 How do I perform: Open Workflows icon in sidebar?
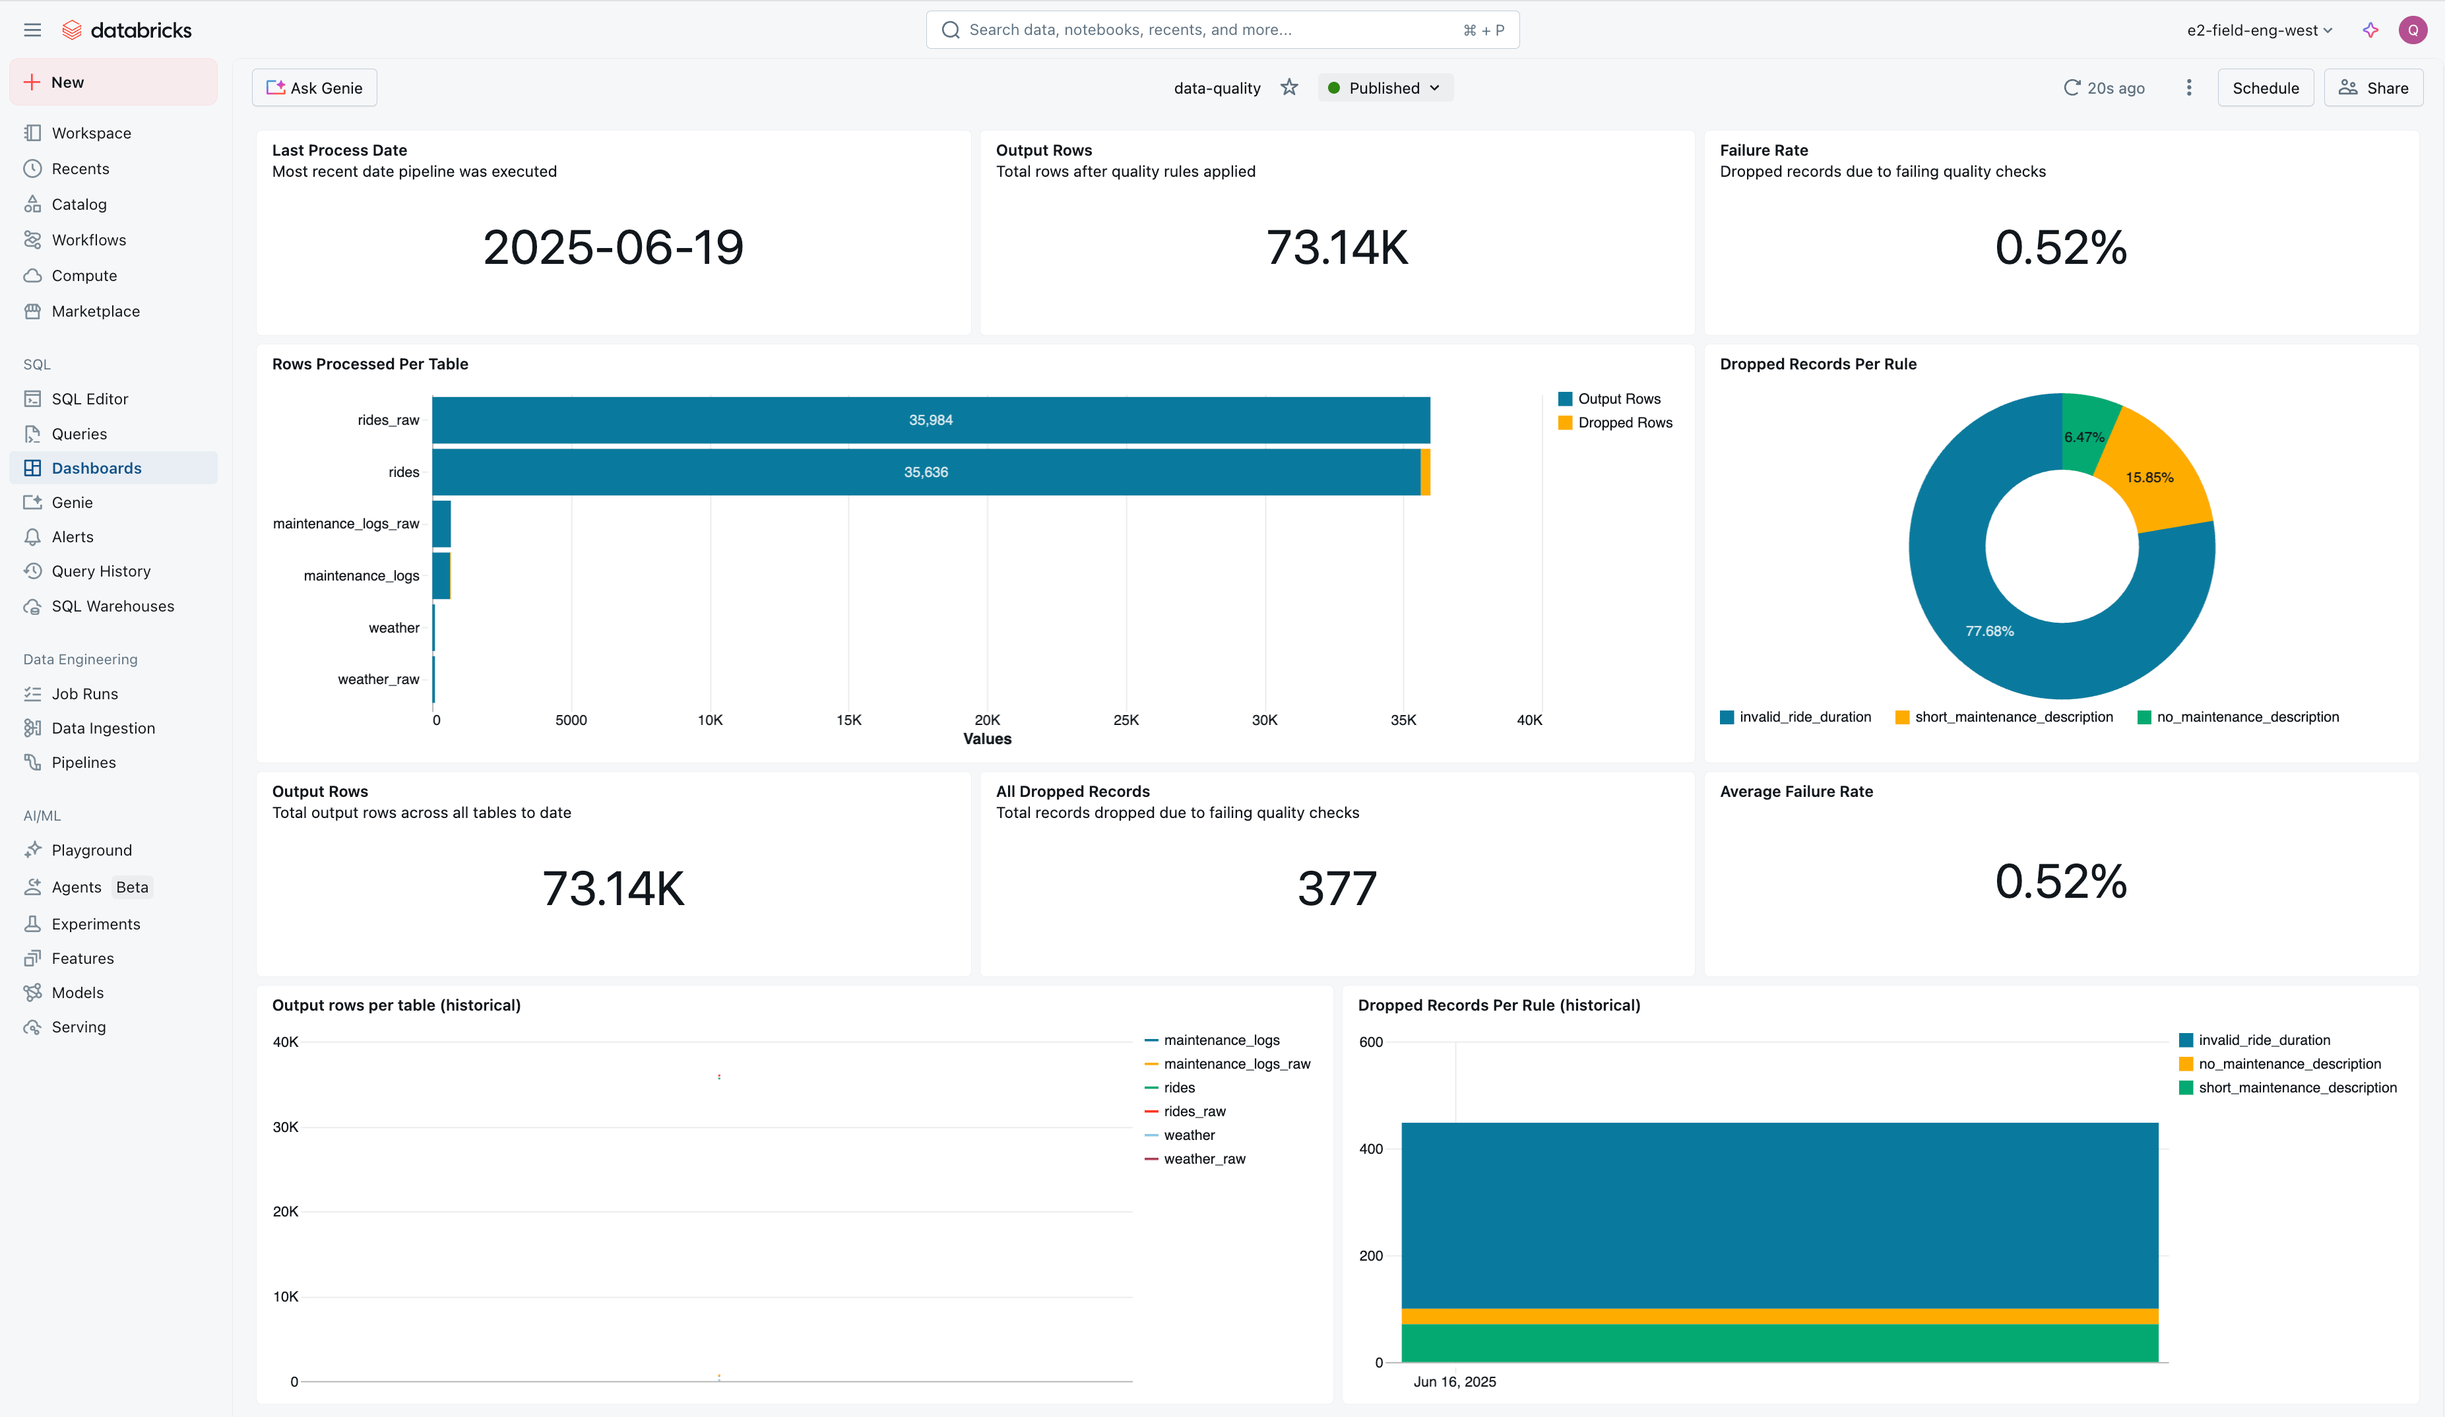33,239
